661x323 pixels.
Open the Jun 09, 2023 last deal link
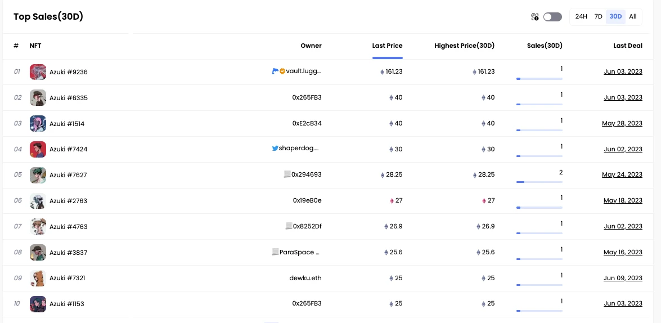623,278
